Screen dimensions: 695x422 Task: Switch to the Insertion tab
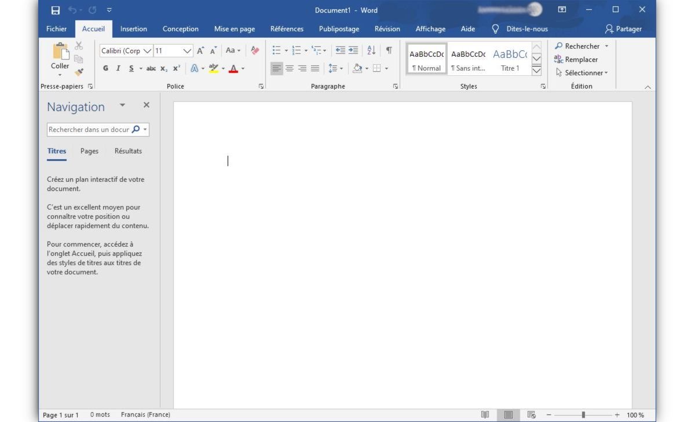point(134,29)
